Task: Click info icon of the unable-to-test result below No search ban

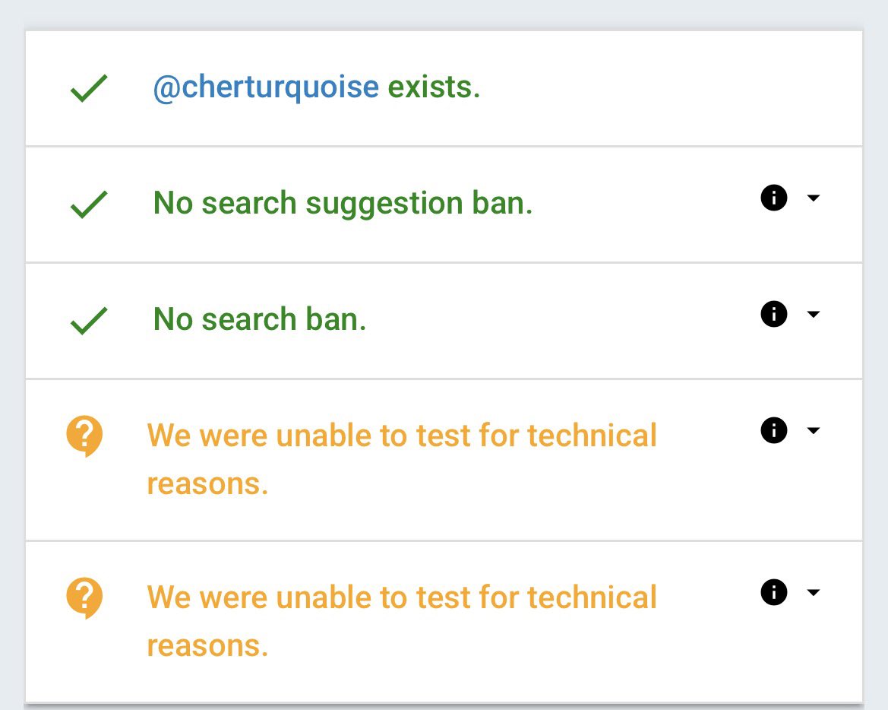Action: click(773, 431)
